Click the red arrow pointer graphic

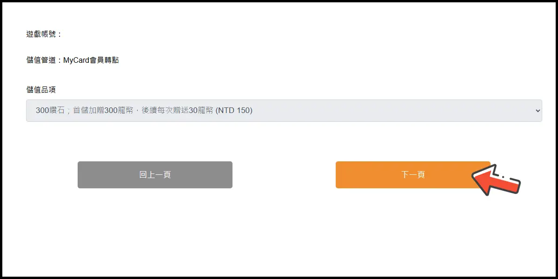[x=496, y=179]
